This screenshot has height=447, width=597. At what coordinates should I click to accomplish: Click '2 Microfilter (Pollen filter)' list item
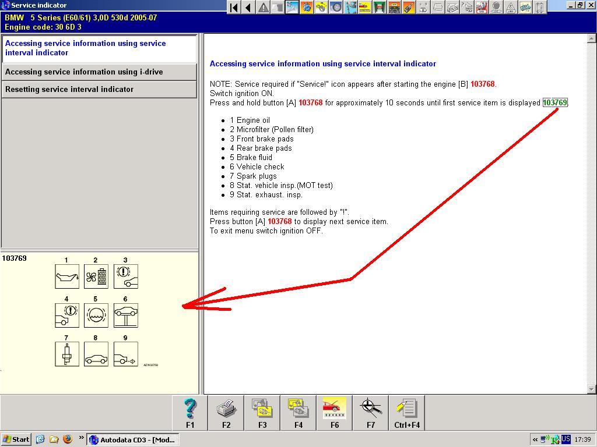272,130
